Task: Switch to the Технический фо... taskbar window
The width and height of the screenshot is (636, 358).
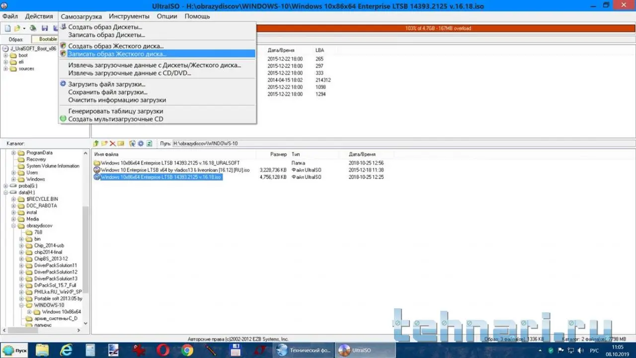Action: [304, 350]
